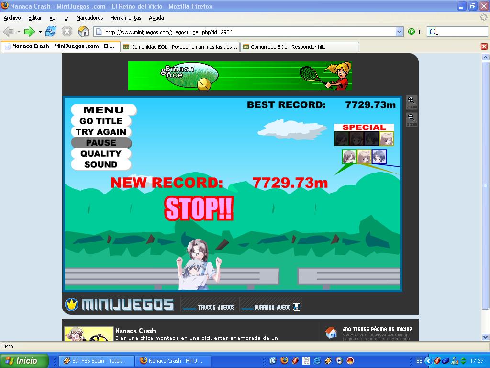This screenshot has height=368, width=490.
Task: Click the Minijuegos crown logo
Action: coord(71,304)
